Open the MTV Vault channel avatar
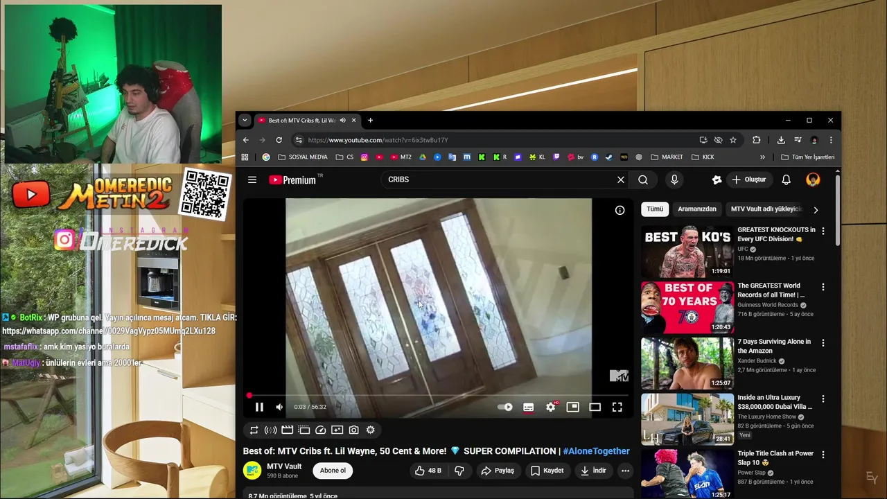887x499 pixels. coord(252,471)
